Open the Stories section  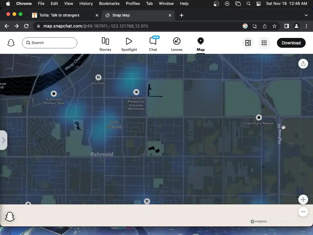[105, 44]
